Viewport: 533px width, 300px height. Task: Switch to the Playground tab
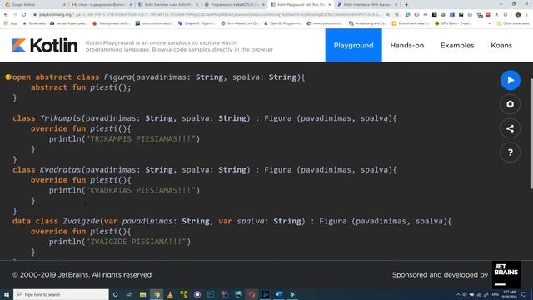pos(353,45)
